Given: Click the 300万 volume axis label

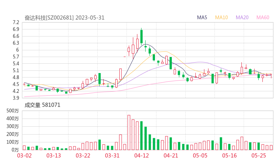Looking at the screenshot, I should 13,126.
